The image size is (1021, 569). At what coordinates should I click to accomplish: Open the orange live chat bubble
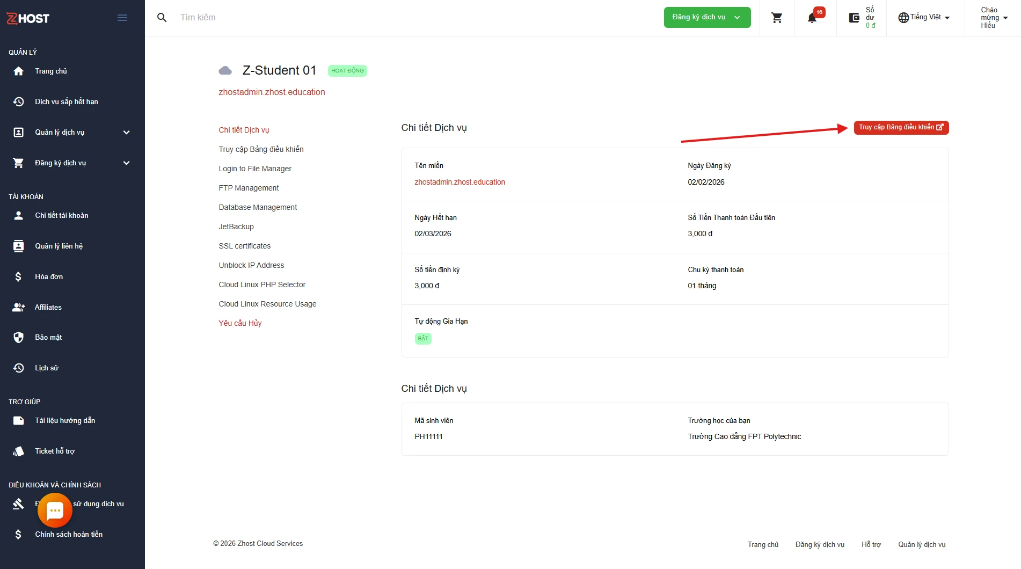55,510
